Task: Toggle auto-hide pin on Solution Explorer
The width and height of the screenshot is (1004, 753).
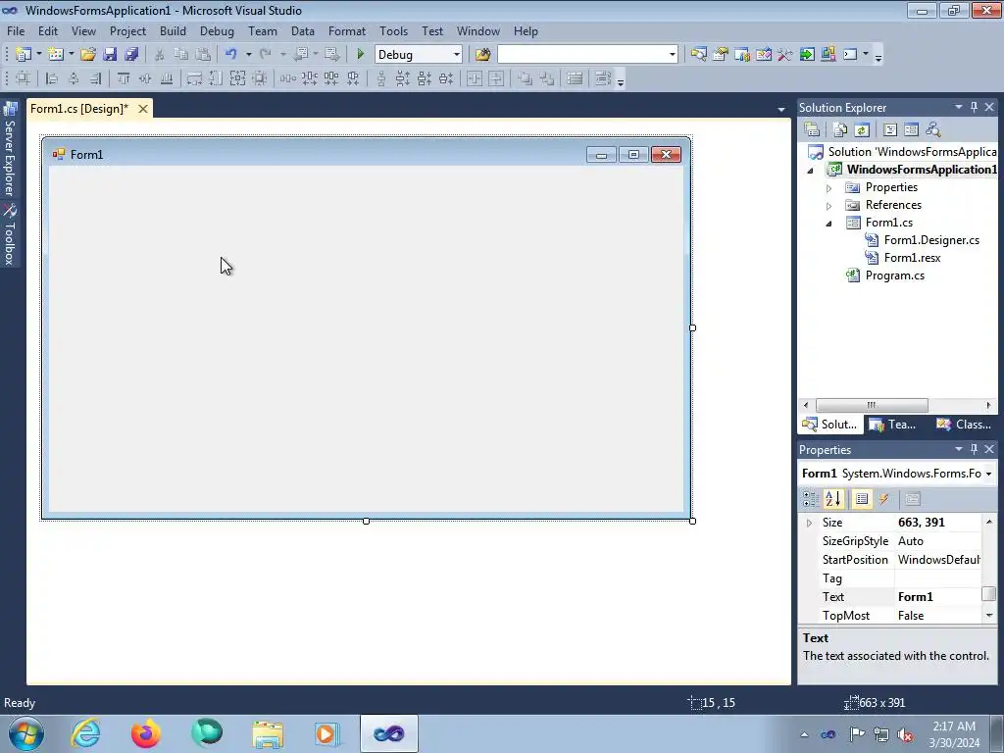Action: tap(974, 107)
